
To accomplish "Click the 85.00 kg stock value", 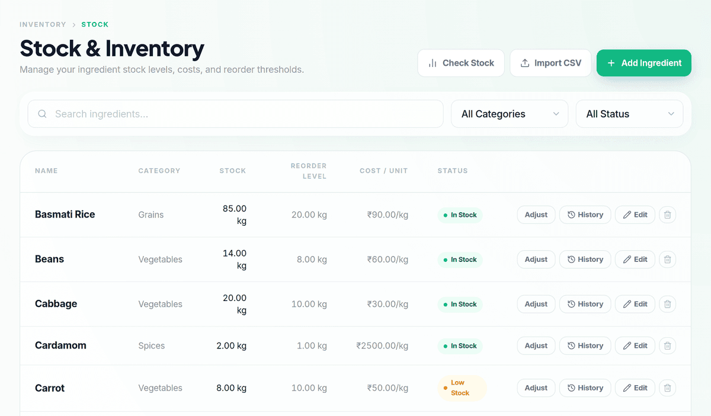I will 235,215.
